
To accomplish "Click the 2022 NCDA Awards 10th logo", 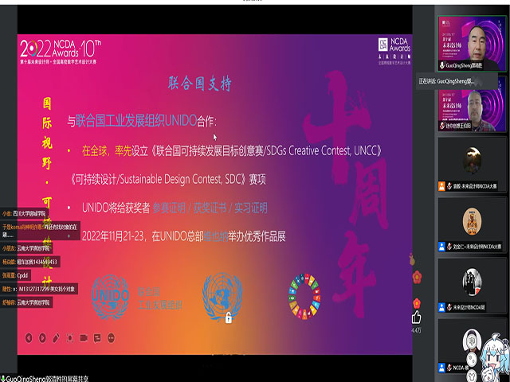I will pyautogui.click(x=61, y=51).
